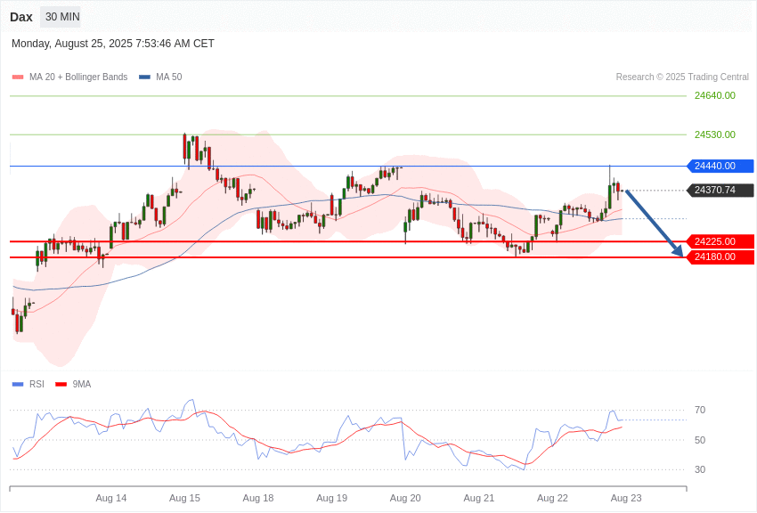The width and height of the screenshot is (757, 513).
Task: Toggle the RSI legend label
Action: [x=37, y=384]
